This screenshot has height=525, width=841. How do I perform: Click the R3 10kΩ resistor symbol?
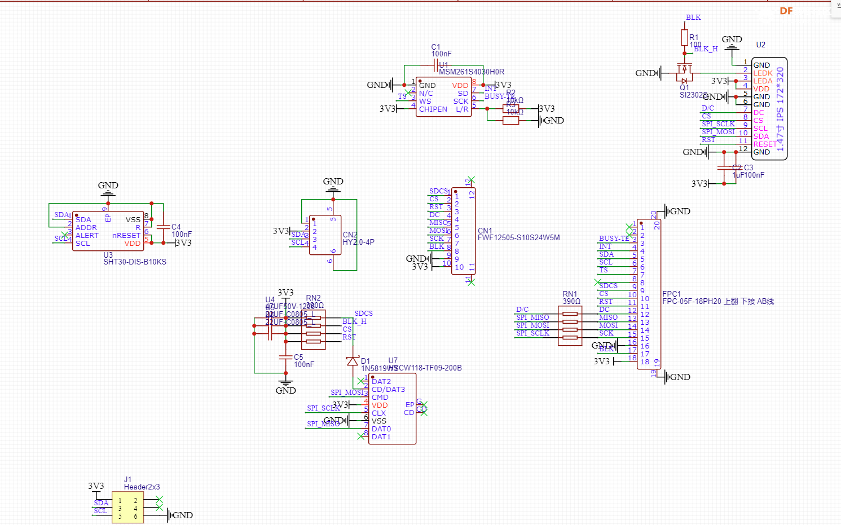pos(510,120)
